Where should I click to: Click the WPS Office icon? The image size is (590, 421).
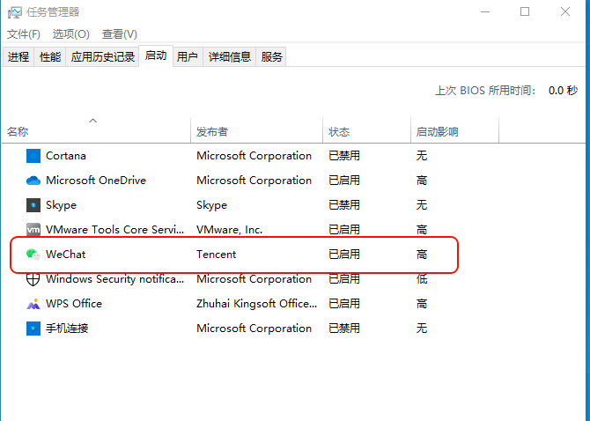pyautogui.click(x=33, y=304)
